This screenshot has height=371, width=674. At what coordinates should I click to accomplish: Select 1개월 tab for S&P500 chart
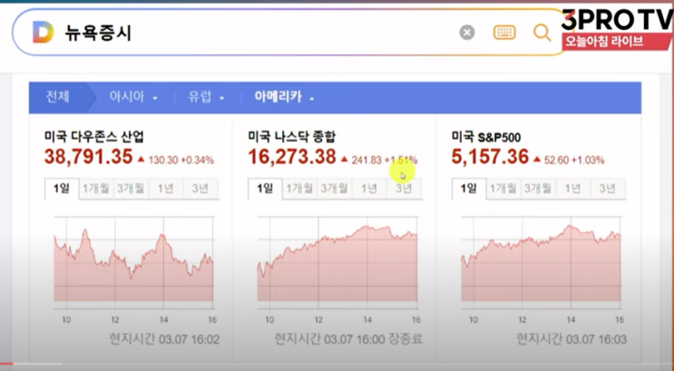coord(503,189)
